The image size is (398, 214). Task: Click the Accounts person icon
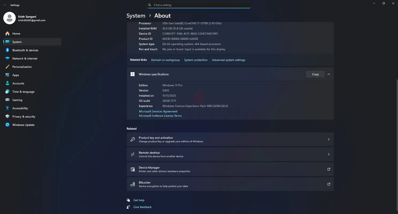(x=7, y=83)
